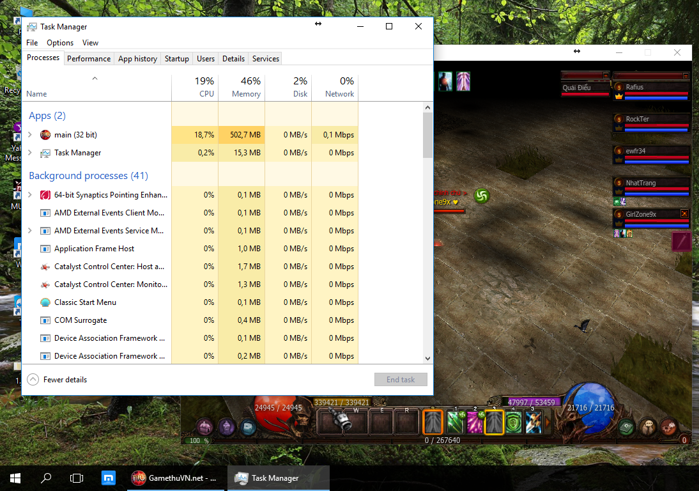Open the View menu
The height and width of the screenshot is (491, 699).
coord(90,43)
